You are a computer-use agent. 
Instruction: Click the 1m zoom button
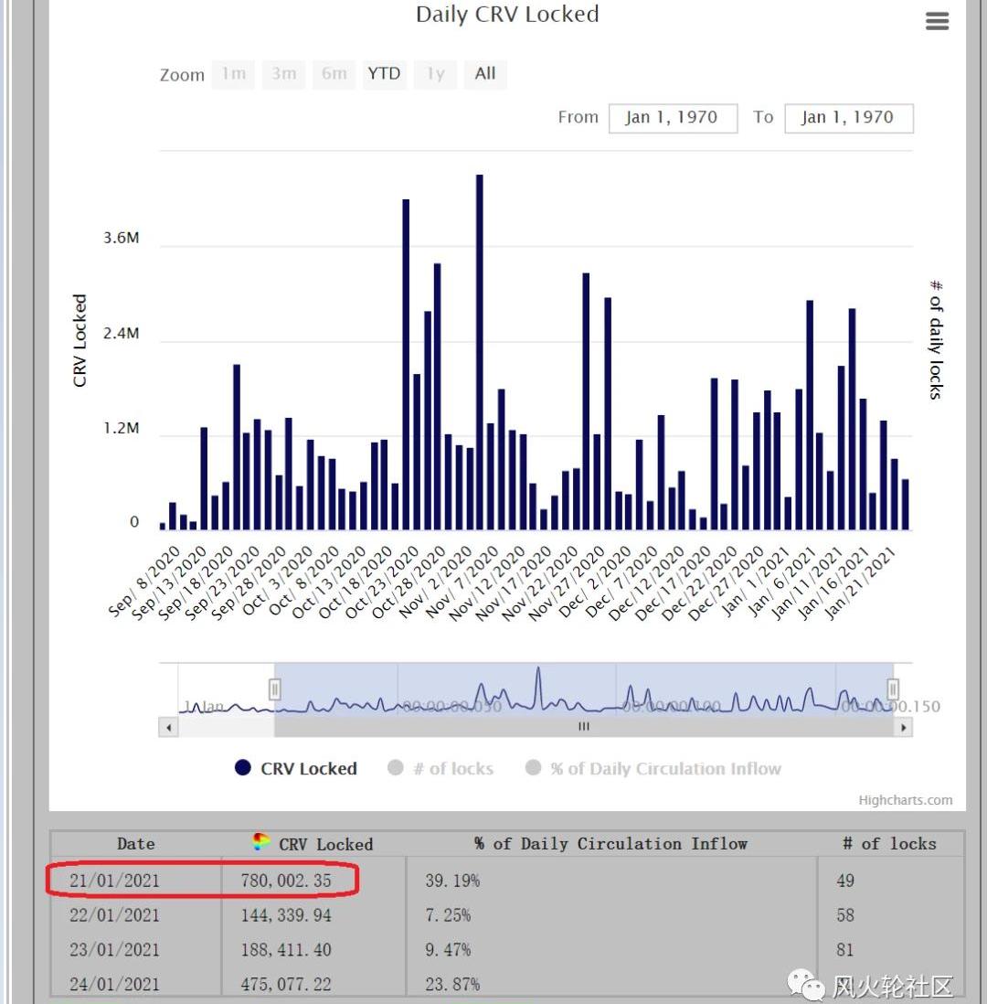coord(234,74)
